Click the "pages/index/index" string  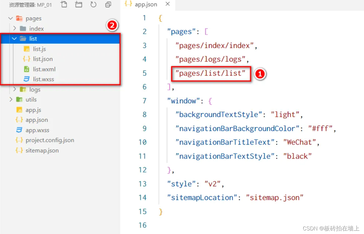pos(215,46)
